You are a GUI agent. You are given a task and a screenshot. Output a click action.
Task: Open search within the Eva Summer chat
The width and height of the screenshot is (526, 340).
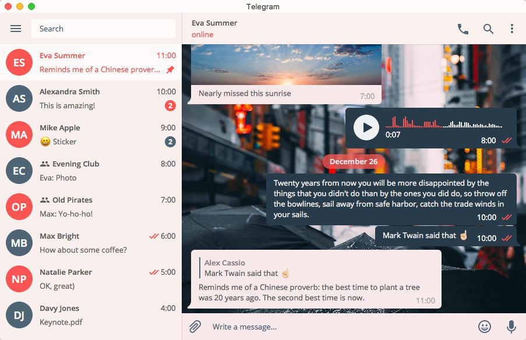tap(489, 28)
